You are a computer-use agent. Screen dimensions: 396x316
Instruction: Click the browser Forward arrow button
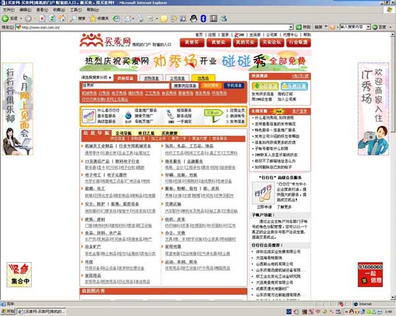point(28,18)
